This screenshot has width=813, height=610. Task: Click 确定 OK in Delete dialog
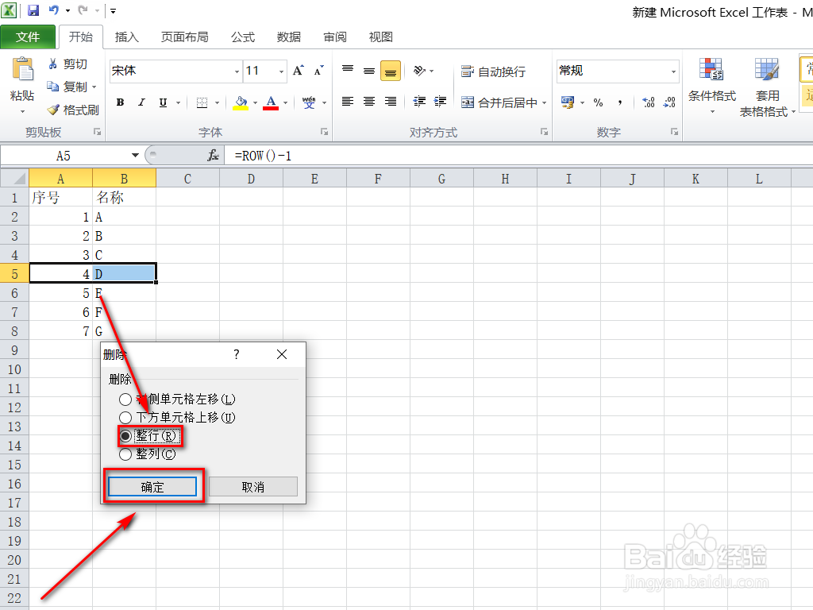(152, 487)
